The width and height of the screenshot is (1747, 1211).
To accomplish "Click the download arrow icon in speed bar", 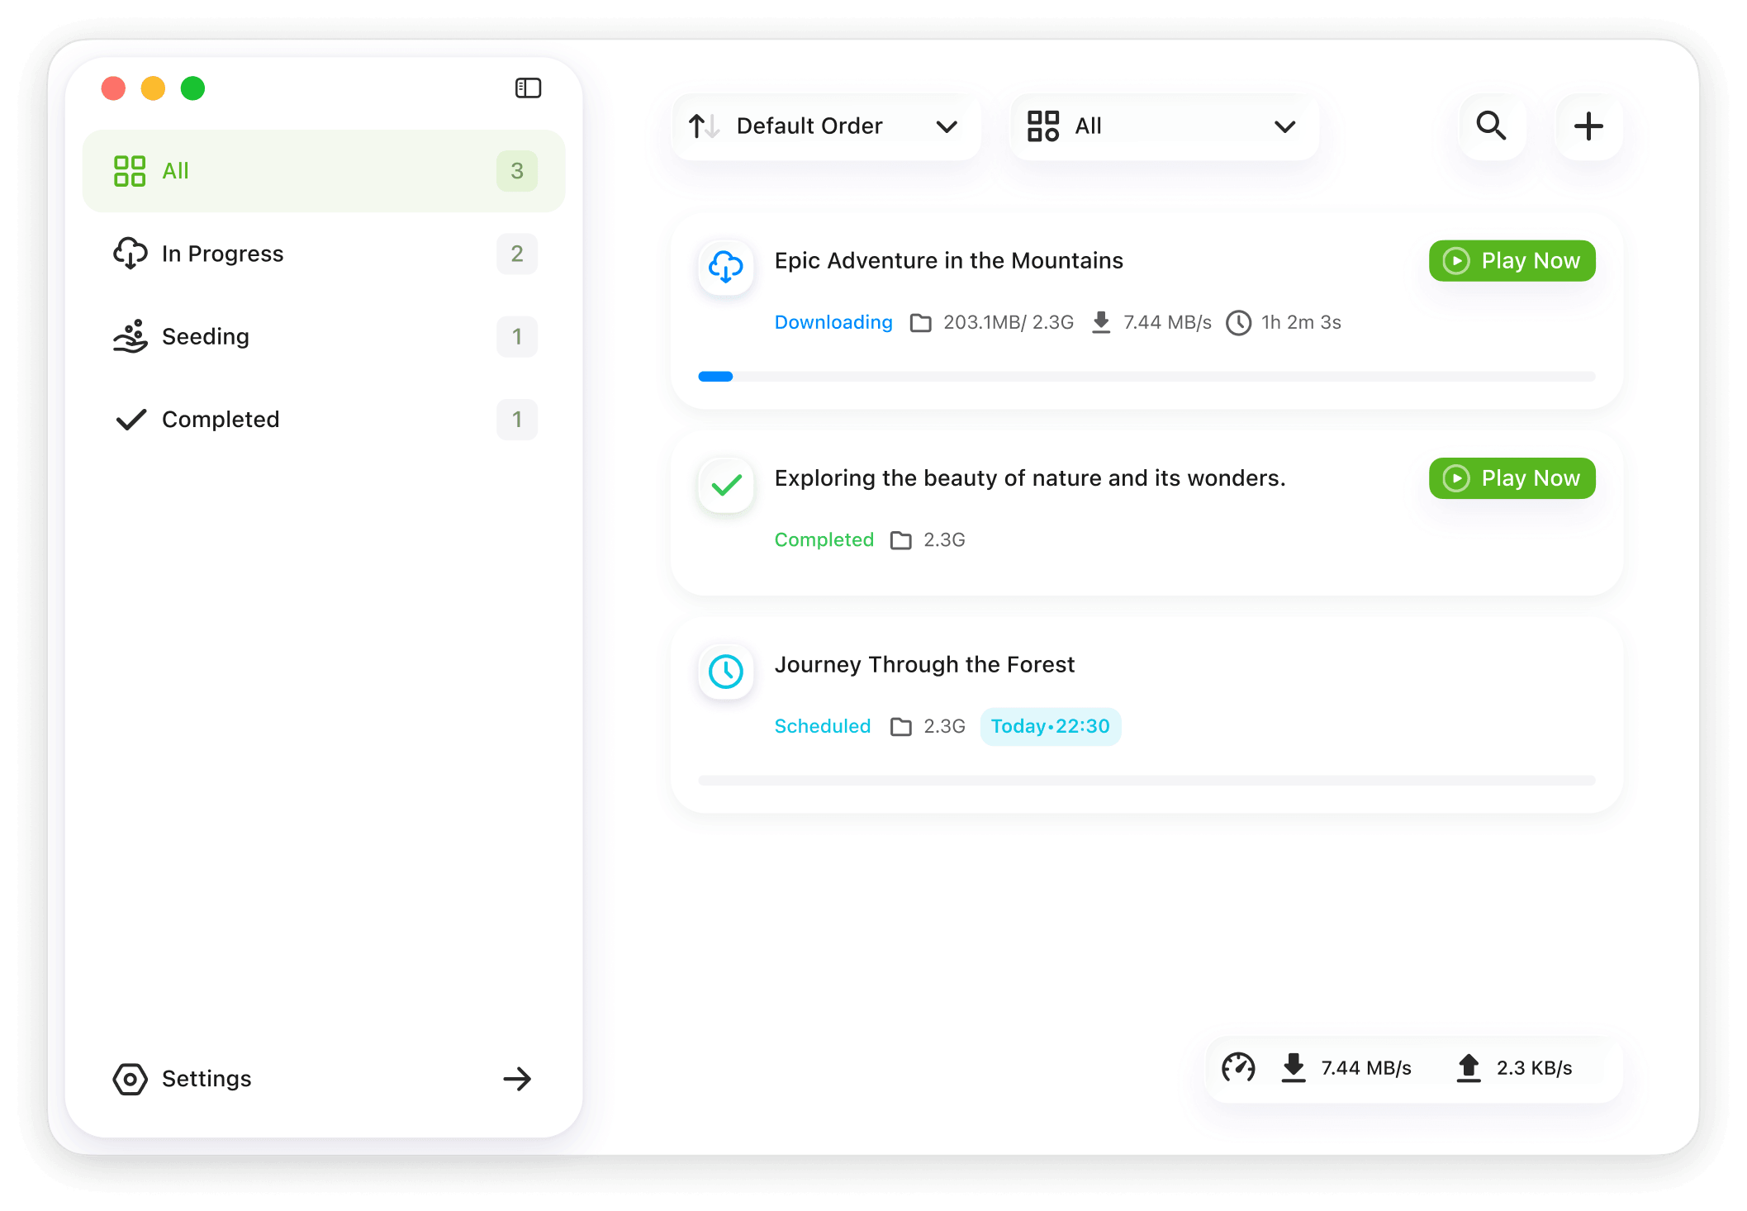I will pos(1294,1067).
